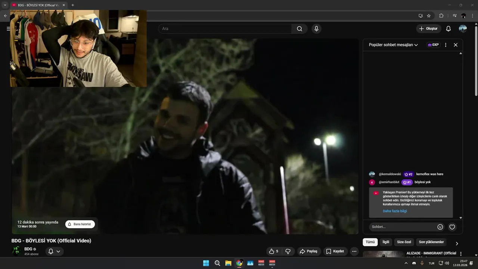Screen dimensions: 478x269
Task: Open the Chrome profile avatar
Action: coord(463,16)
